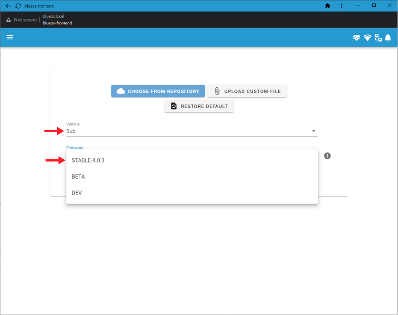
Task: Maximize the browser window
Action: tap(374, 5)
